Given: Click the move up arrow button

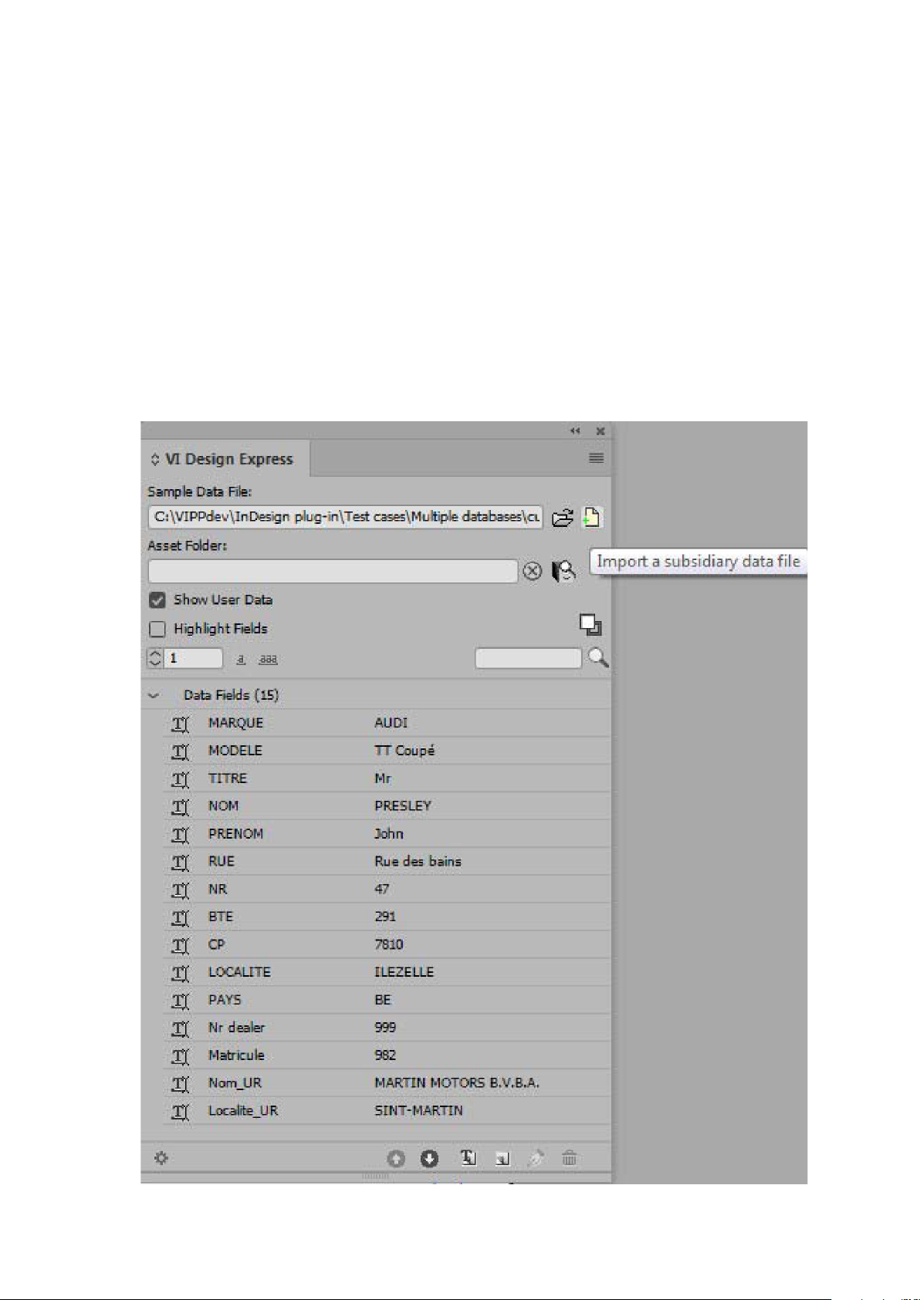Looking at the screenshot, I should coord(396,1159).
